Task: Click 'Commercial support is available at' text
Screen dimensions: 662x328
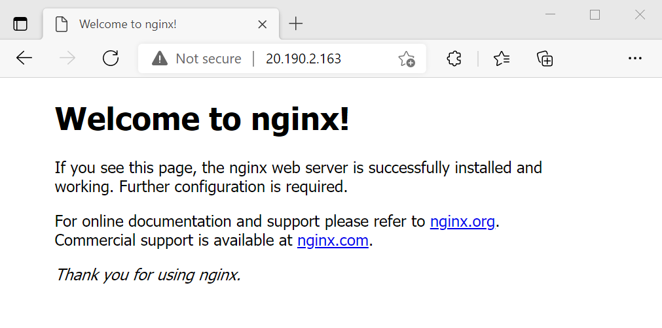Action: 174,240
